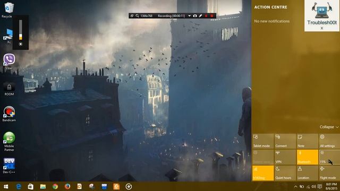The width and height of the screenshot is (340, 191).
Task: Collapse the quick actions panel
Action: [329, 127]
